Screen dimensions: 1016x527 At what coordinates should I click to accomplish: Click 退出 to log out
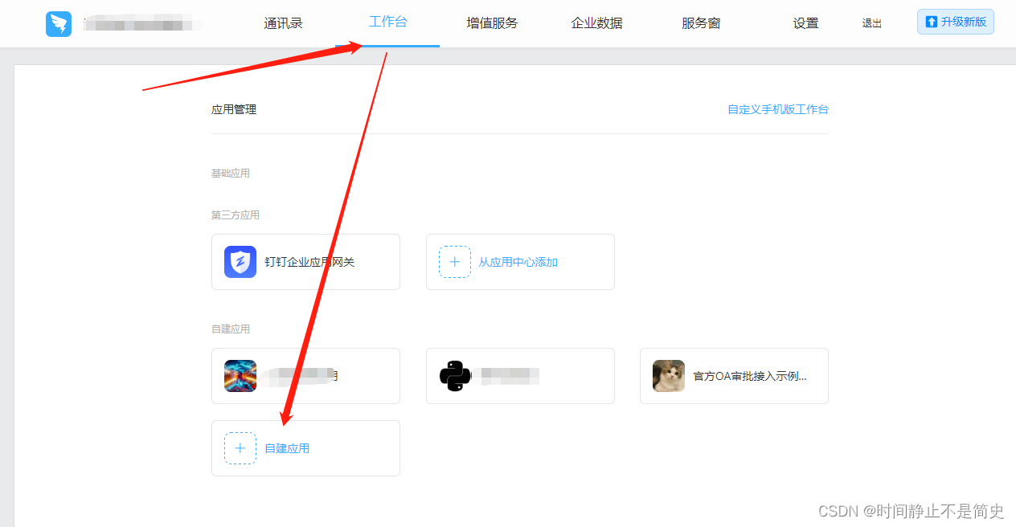[871, 23]
